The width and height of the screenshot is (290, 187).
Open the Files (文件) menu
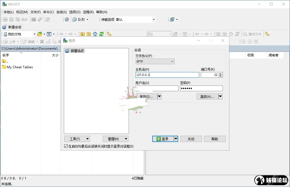coord(36,12)
